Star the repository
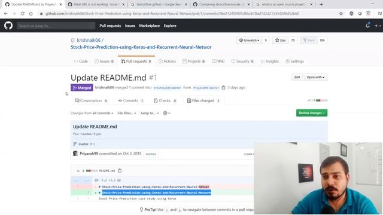This screenshot has height=215, width=383. [281, 40]
